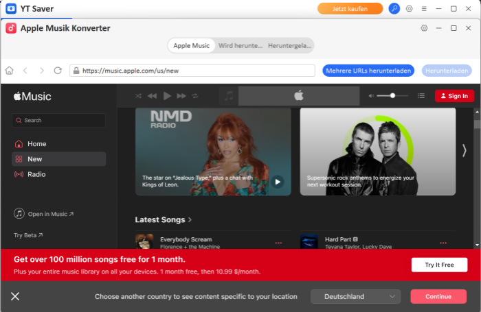
Task: Toggle shuffle in the player
Action: pyautogui.click(x=138, y=96)
